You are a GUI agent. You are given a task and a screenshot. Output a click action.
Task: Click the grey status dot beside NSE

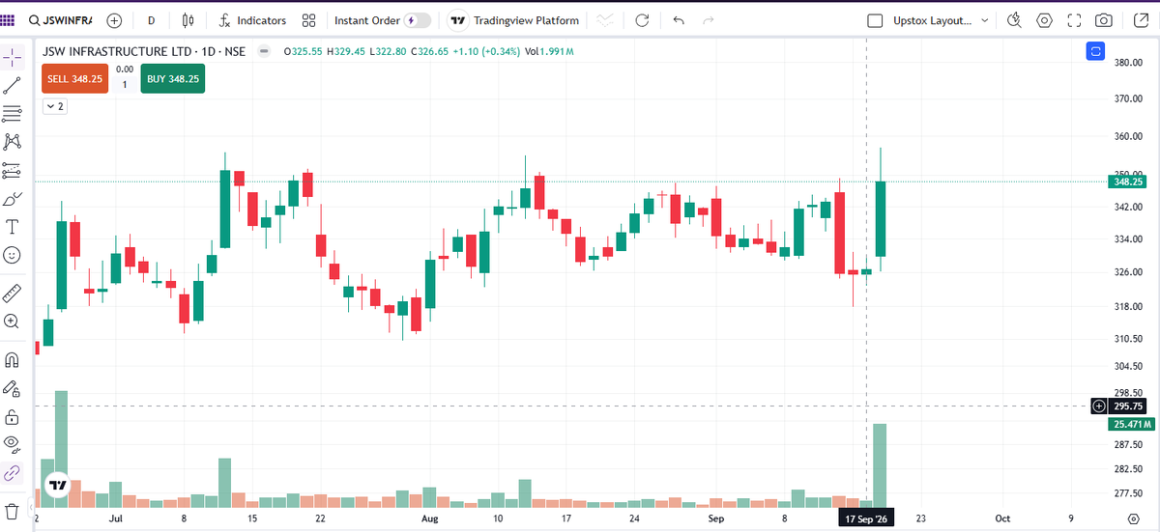tap(263, 50)
